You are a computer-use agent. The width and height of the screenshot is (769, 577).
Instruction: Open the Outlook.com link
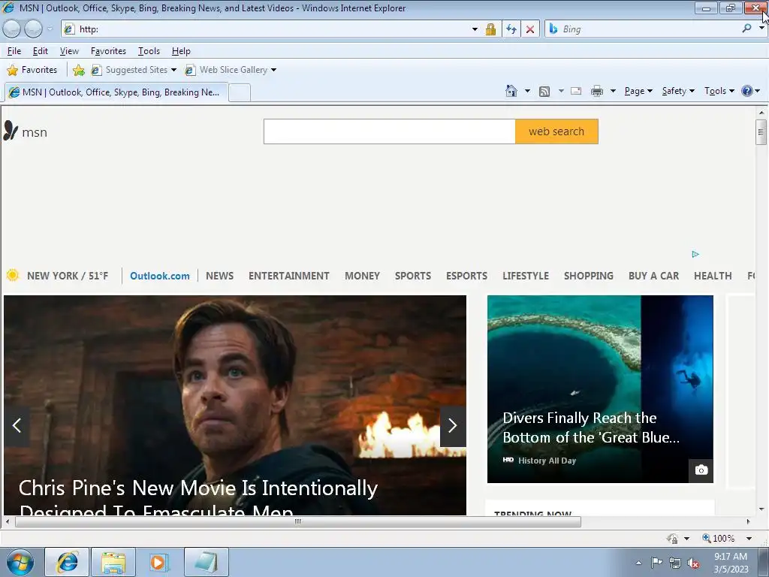click(159, 276)
